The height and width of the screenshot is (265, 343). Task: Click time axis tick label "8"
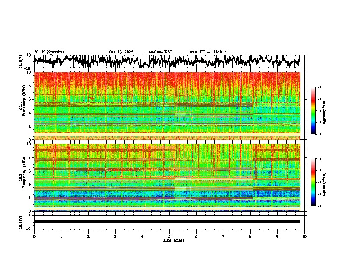tap(250, 236)
